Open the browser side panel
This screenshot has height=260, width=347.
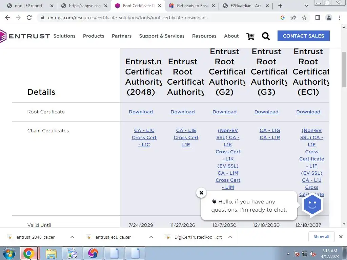coord(318,18)
